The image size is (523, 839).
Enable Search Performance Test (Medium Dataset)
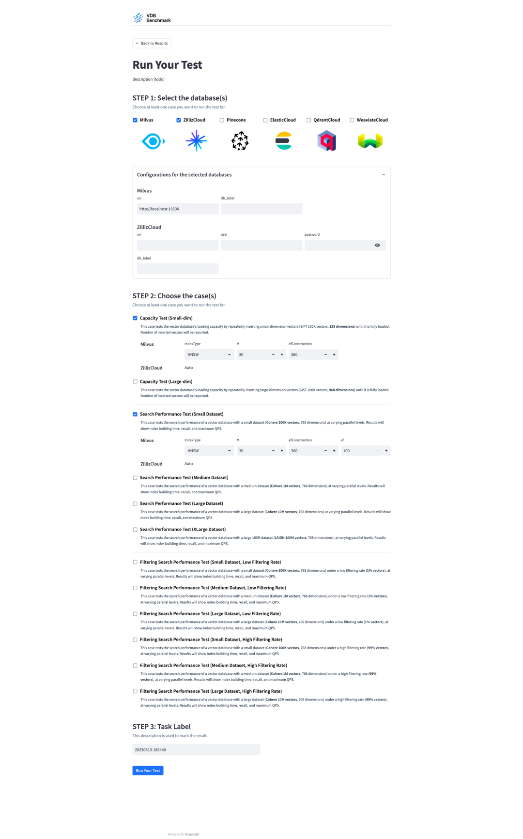[x=135, y=478]
